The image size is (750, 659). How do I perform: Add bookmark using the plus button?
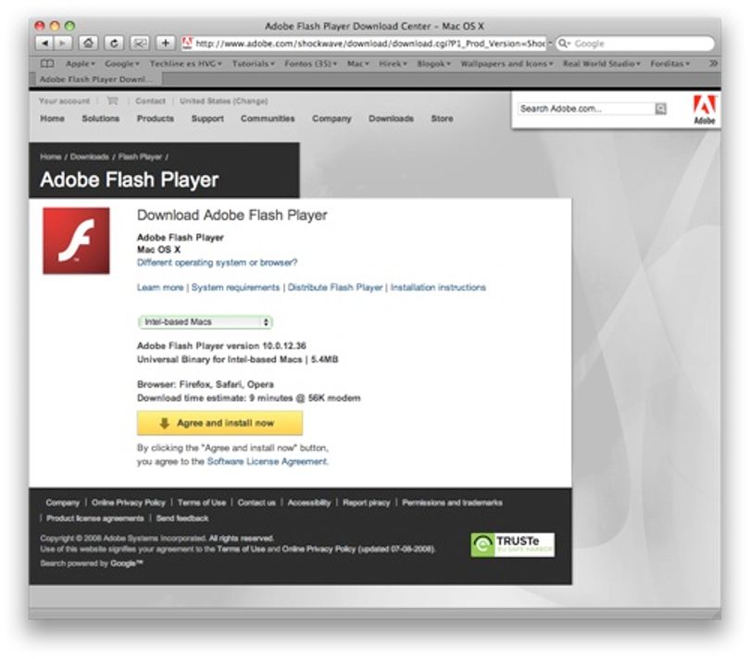coord(166,44)
